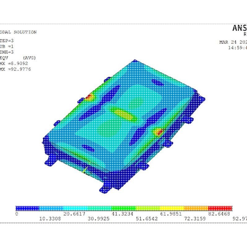This screenshot has width=247, height=247.
Task: Click the SMX =92.9776 maximum value text
Action: pos(15,69)
